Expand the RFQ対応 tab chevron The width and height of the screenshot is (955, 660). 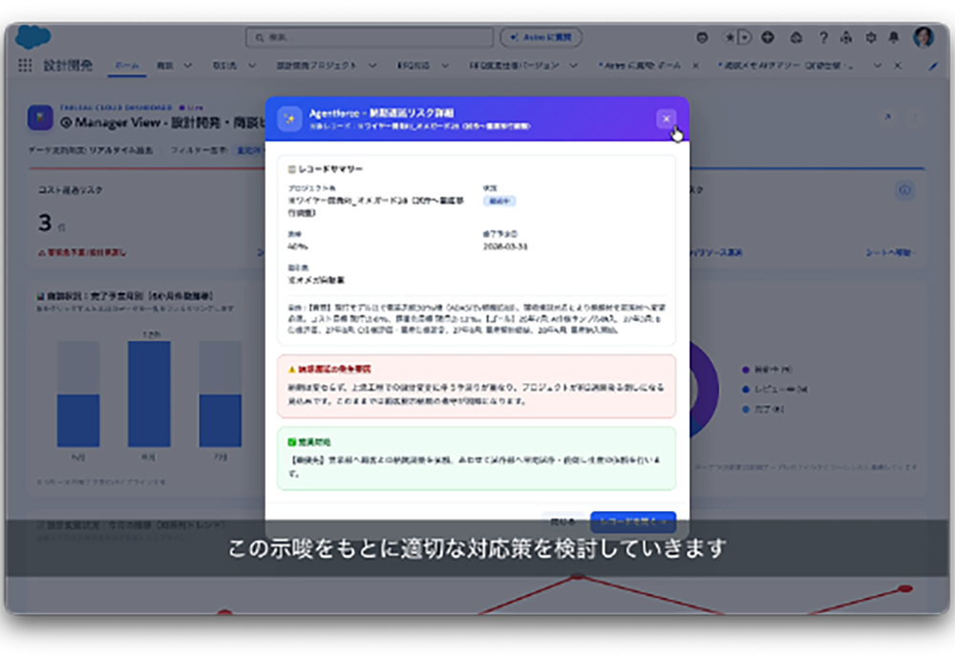445,65
